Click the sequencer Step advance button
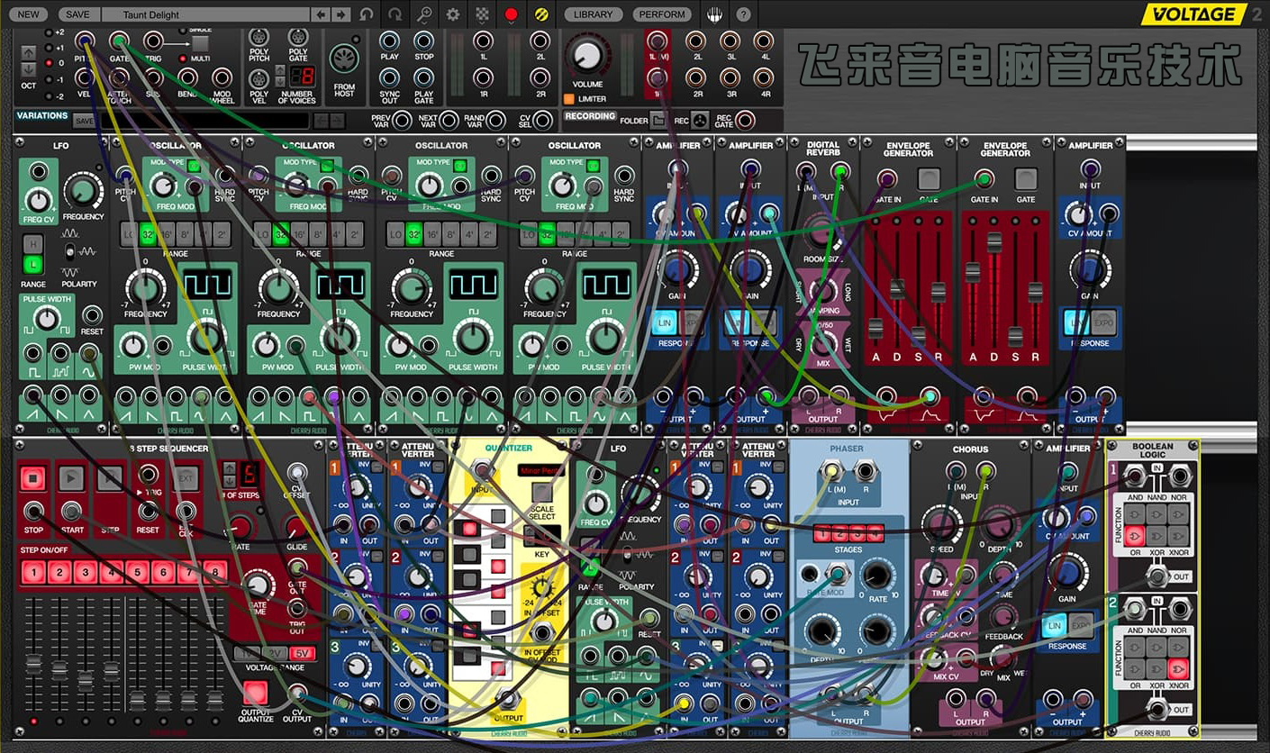The image size is (1270, 753). [x=110, y=477]
